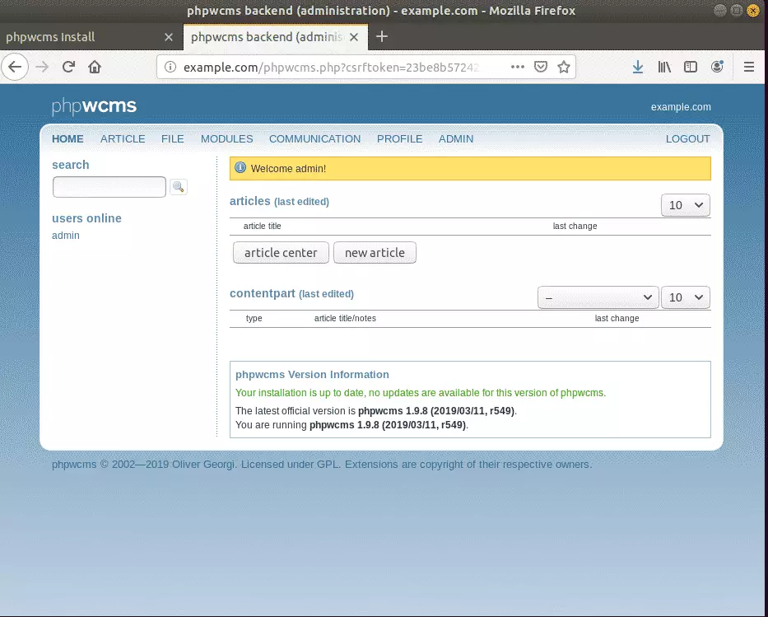This screenshot has height=617, width=768.
Task: Focus the search input field
Action: pos(109,187)
